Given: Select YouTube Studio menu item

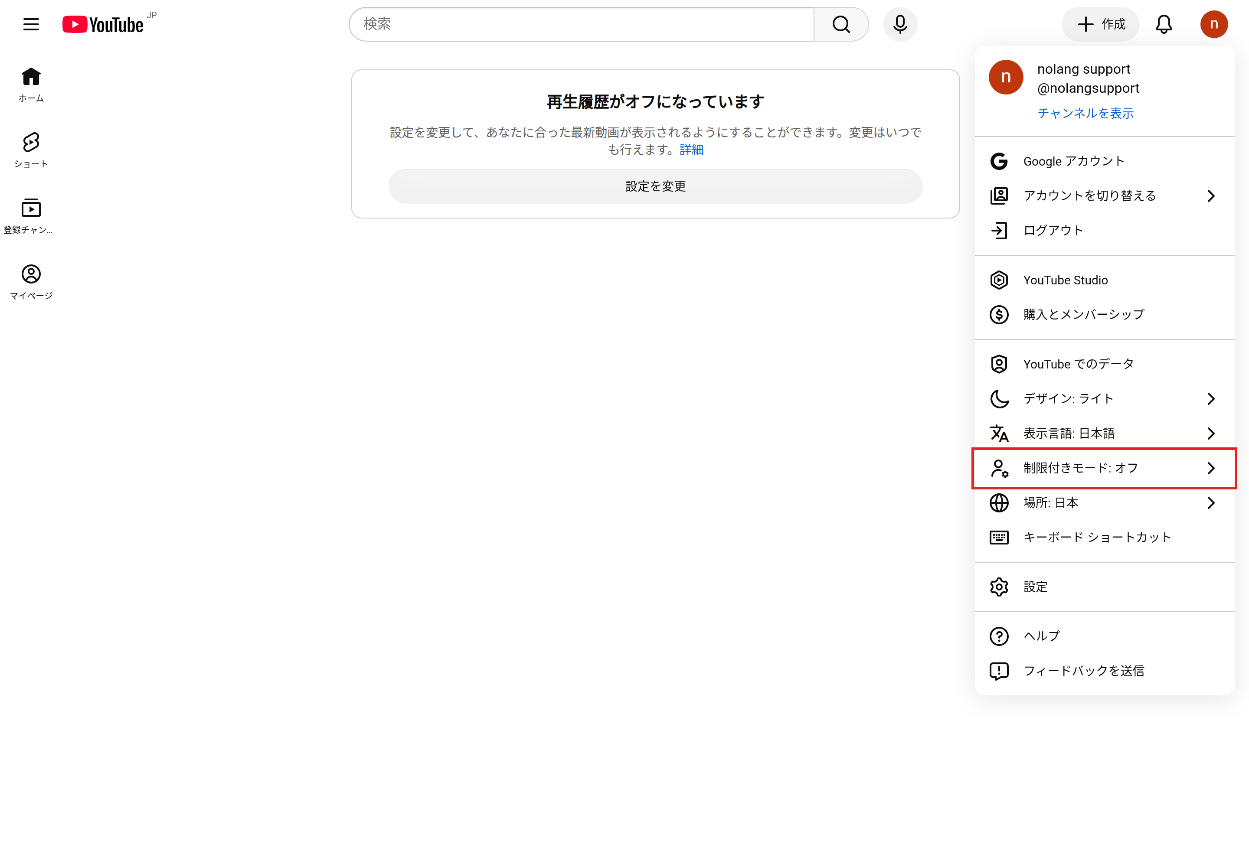Looking at the screenshot, I should pyautogui.click(x=1105, y=280).
